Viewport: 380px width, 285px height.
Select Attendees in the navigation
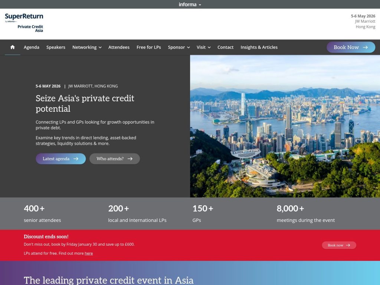click(x=119, y=47)
